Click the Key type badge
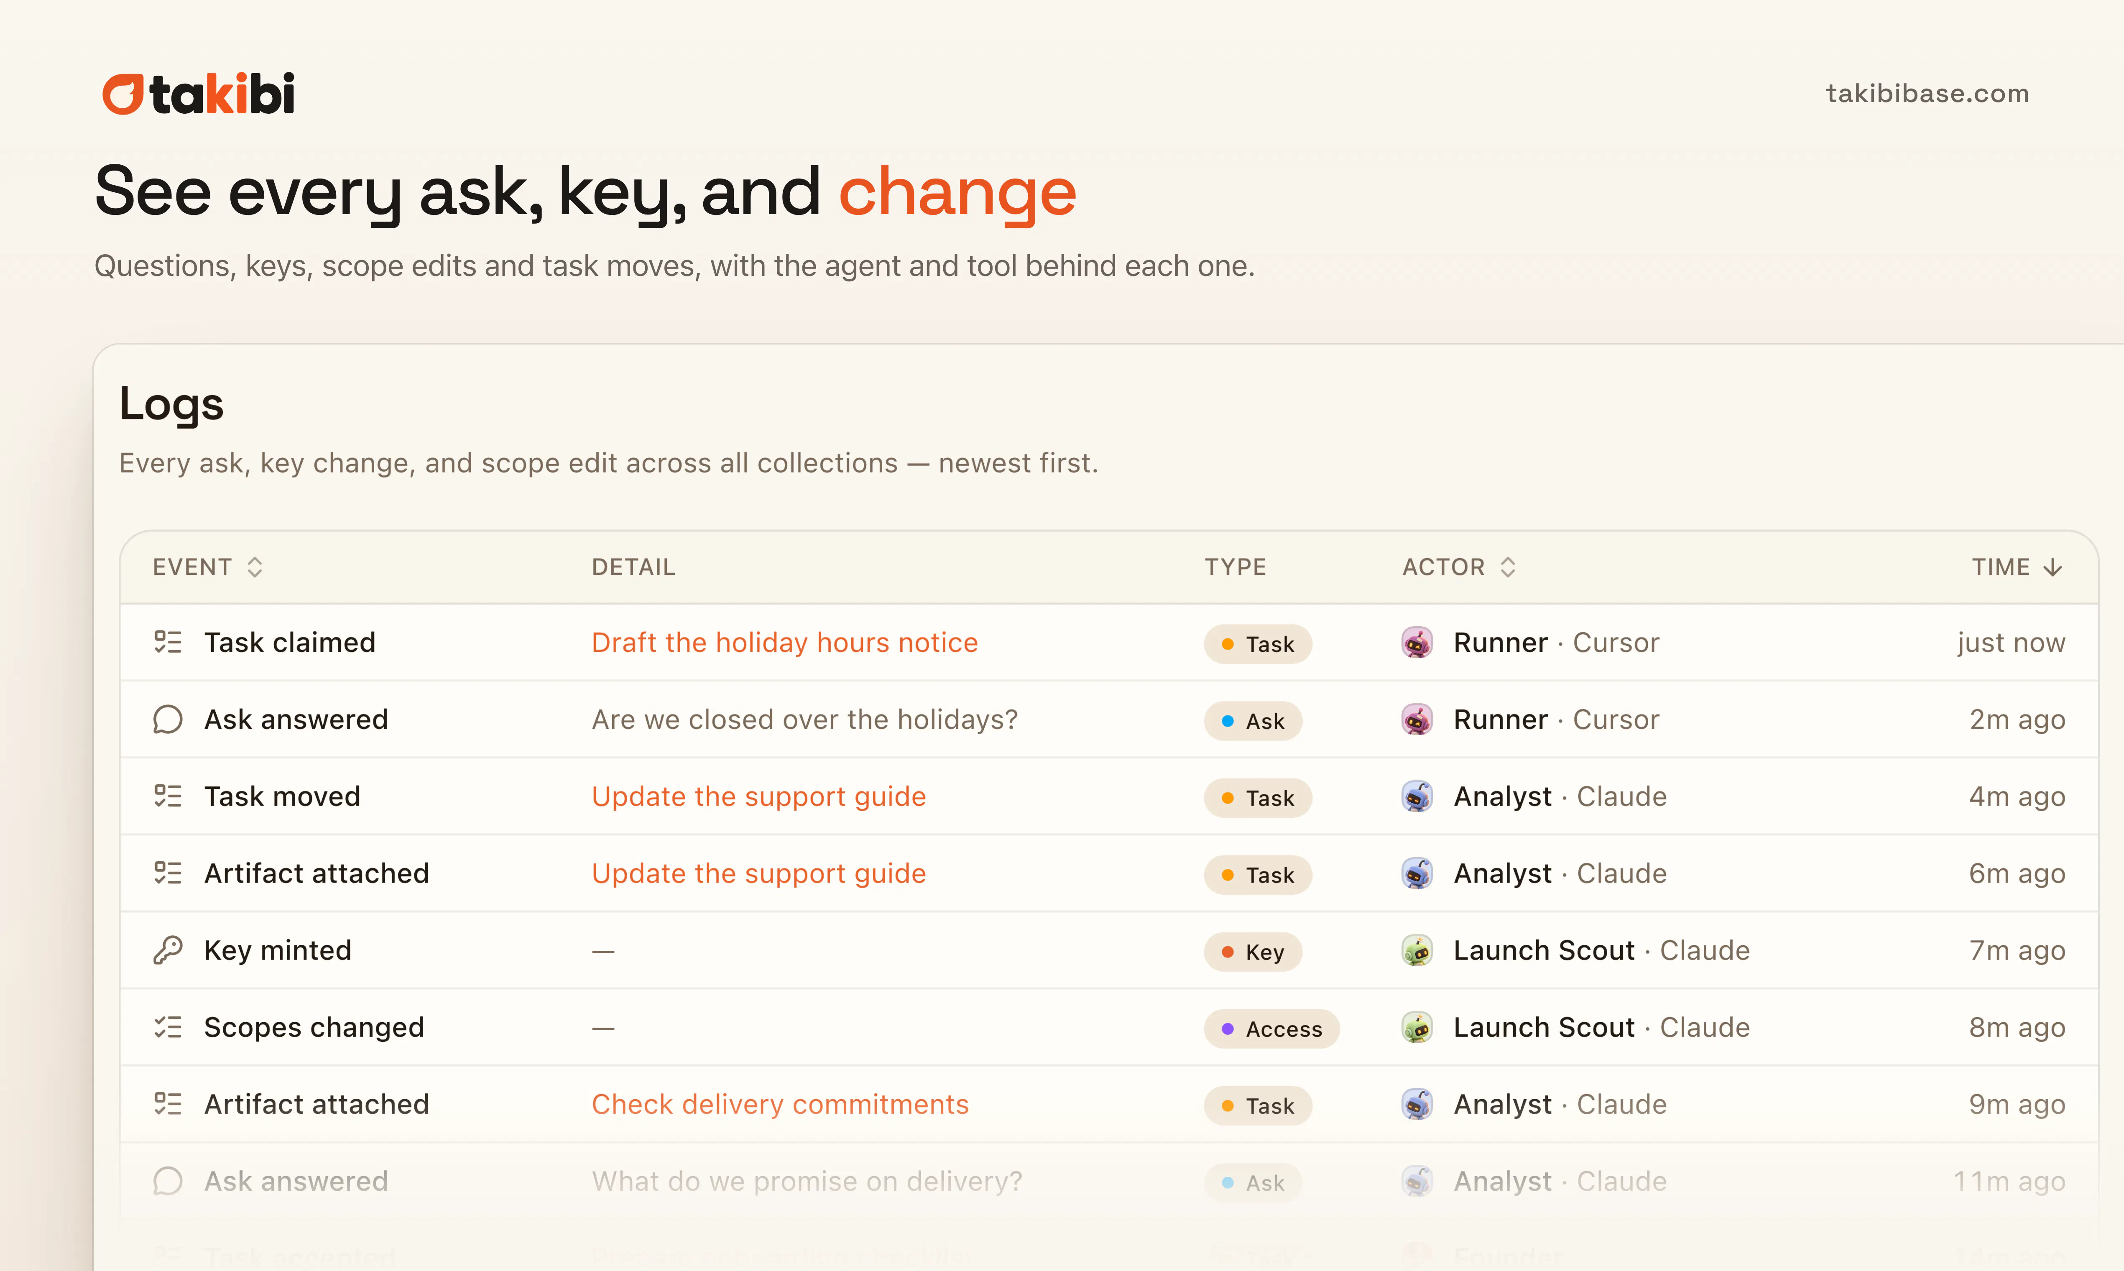 click(x=1253, y=952)
